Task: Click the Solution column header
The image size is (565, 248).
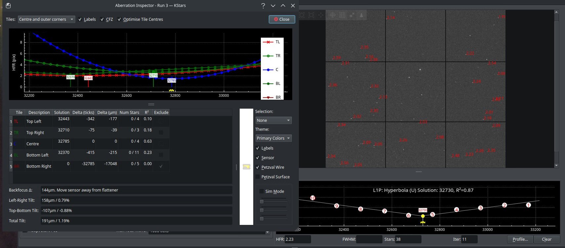Action: (x=62, y=113)
